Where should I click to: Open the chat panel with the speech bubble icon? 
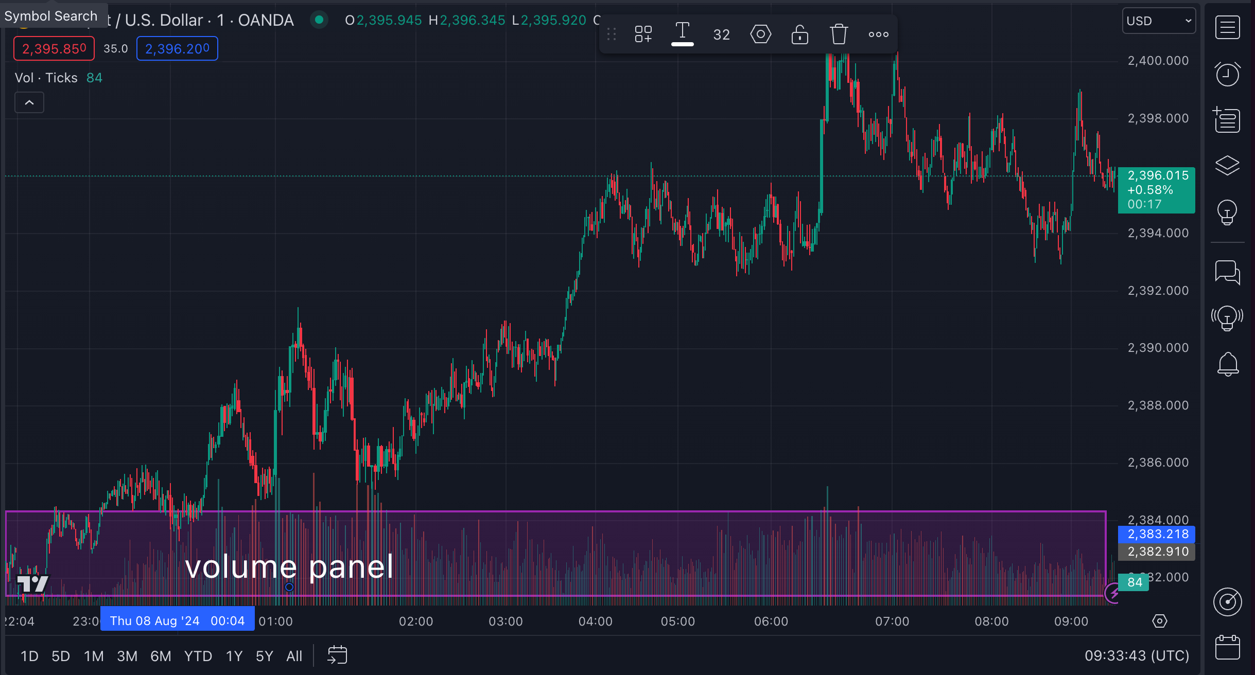click(x=1228, y=273)
